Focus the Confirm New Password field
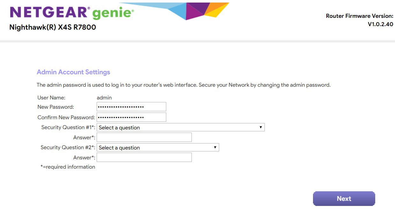The height and width of the screenshot is (212, 395). (131, 117)
